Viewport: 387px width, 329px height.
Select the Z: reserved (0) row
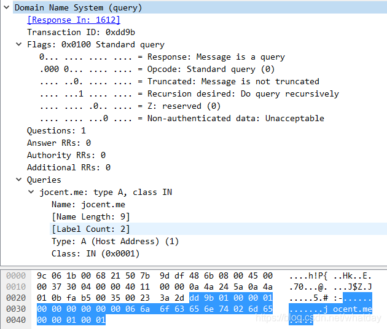tap(130, 106)
